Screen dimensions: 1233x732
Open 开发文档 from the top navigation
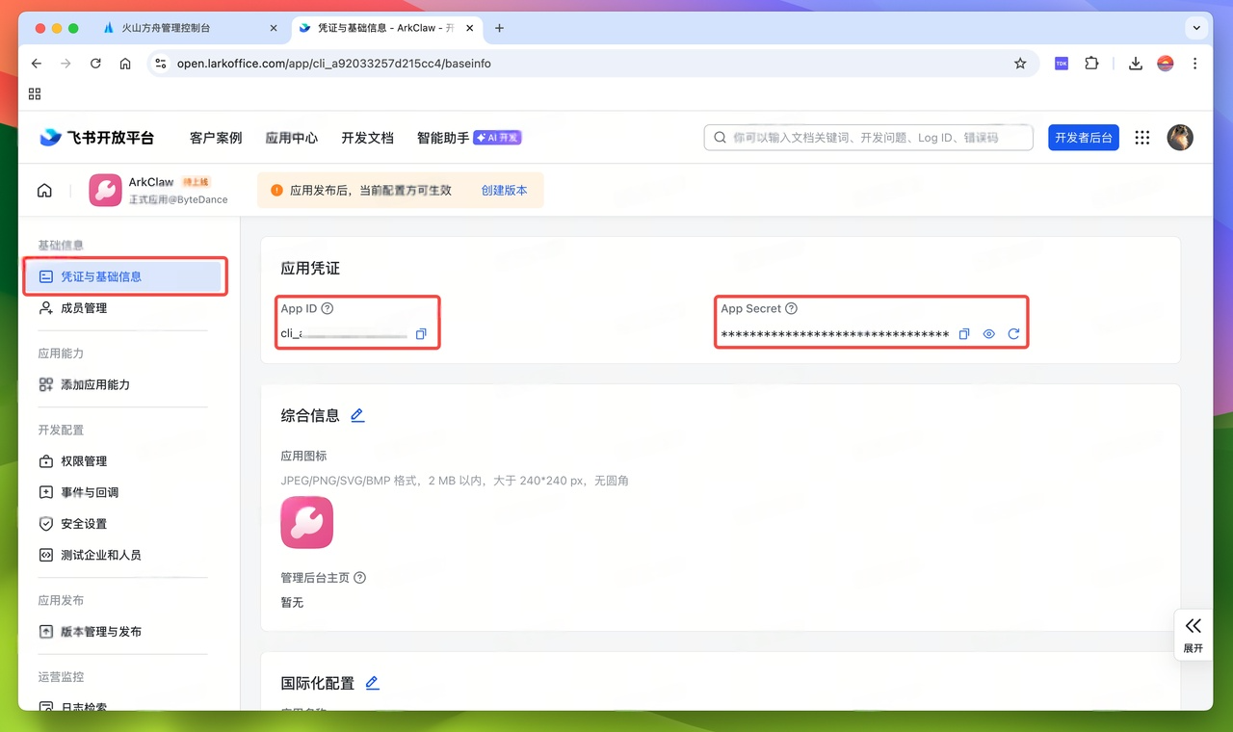coord(366,137)
